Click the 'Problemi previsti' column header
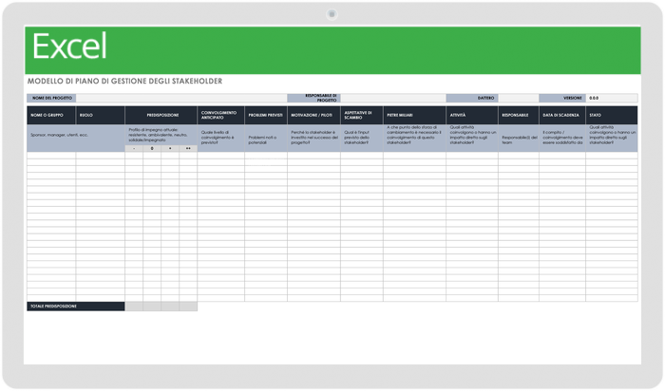The height and width of the screenshot is (391, 665). coord(266,115)
